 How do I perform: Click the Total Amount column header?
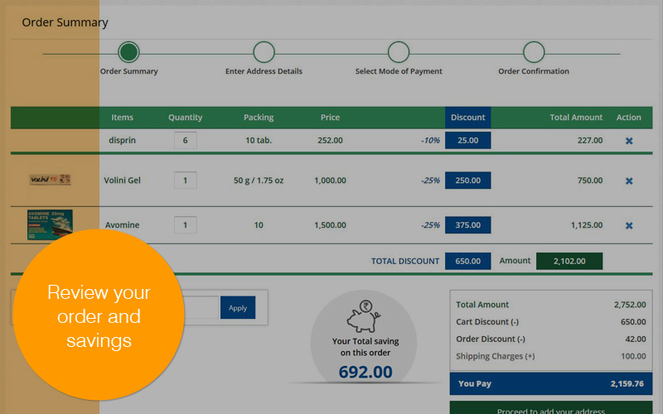point(576,118)
